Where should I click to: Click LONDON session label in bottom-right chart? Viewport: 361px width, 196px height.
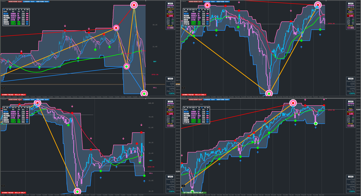(x=210, y=100)
